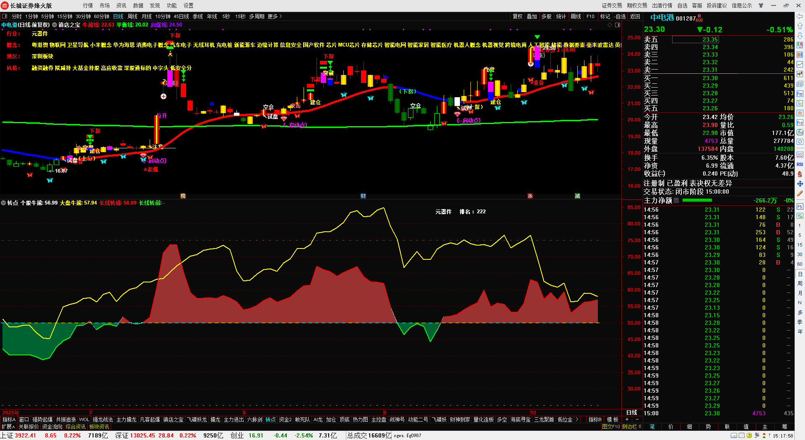Click the 主力净额 green progress bar
The width and height of the screenshot is (805, 440).
click(697, 200)
